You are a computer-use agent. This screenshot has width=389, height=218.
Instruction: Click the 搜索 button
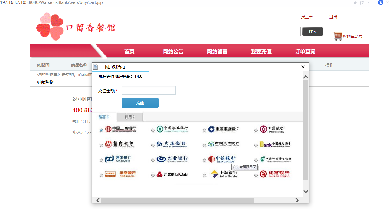pyautogui.click(x=313, y=31)
